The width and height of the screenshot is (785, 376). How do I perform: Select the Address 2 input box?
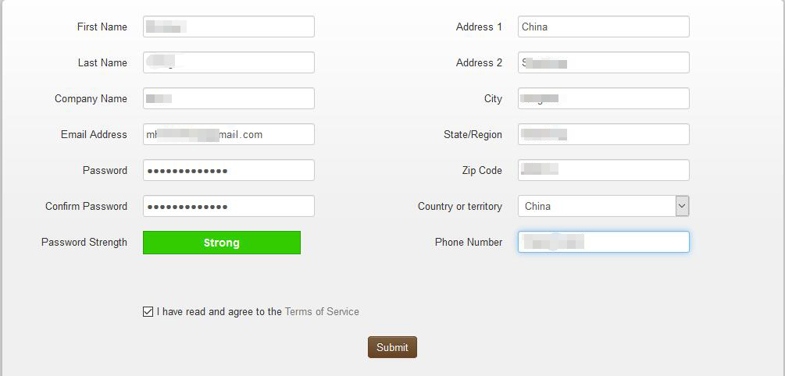point(603,62)
